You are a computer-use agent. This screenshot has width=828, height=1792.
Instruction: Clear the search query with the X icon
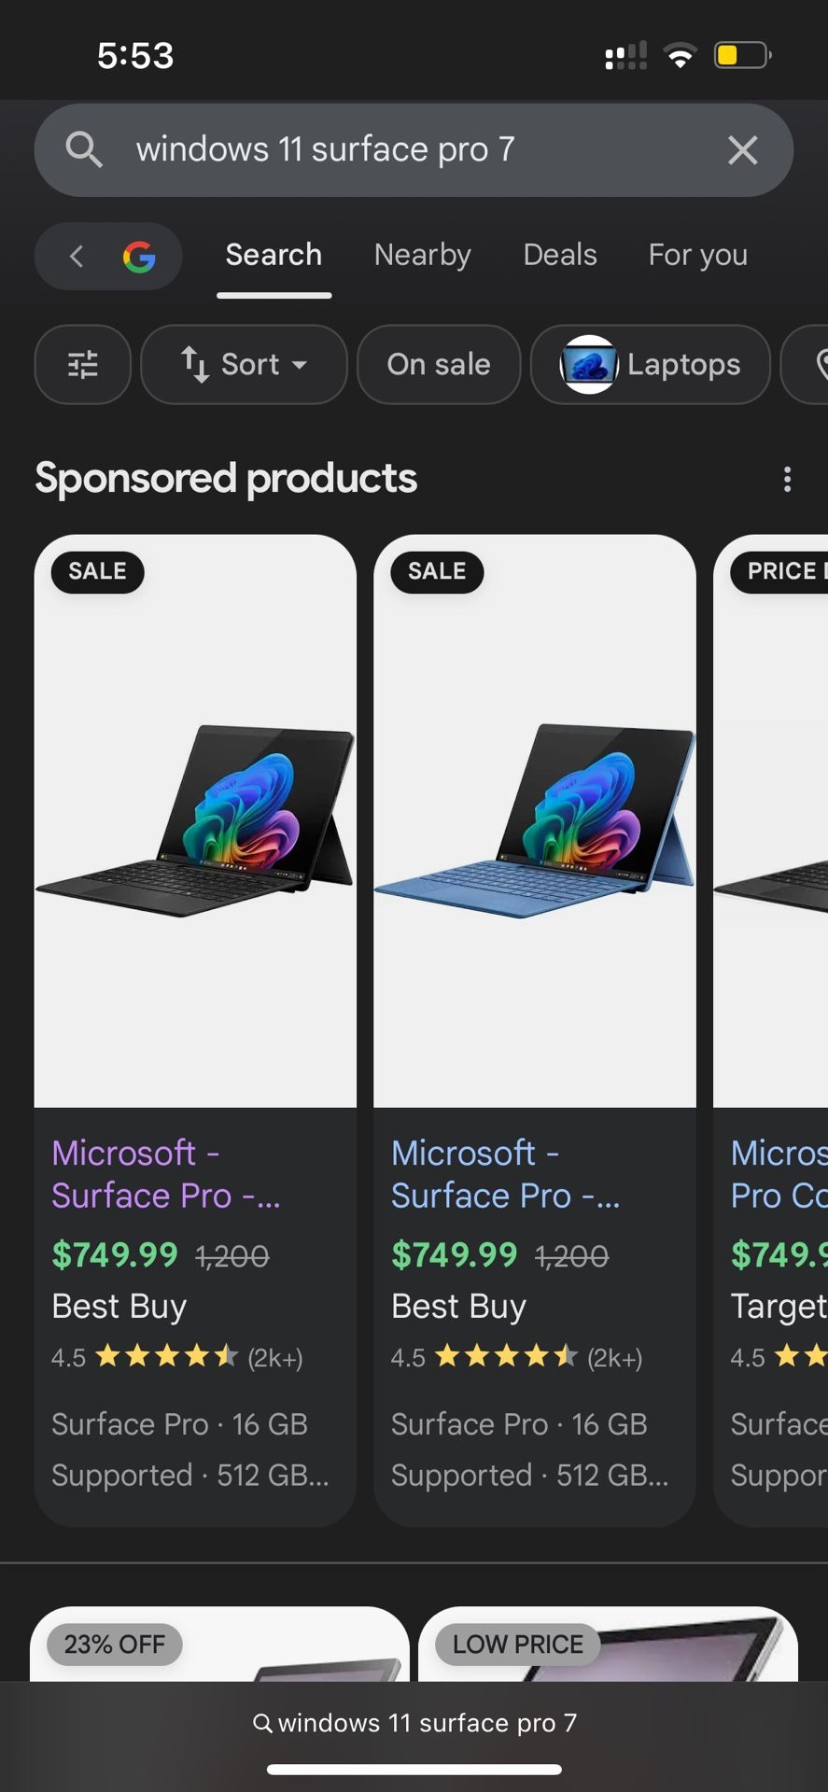742,149
